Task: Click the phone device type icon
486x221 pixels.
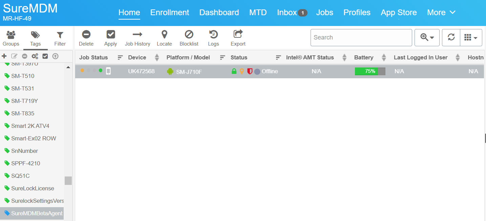Action: pyautogui.click(x=108, y=71)
